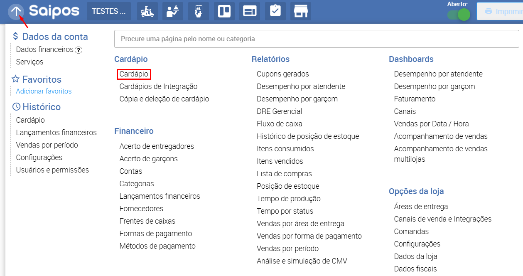Open Desempenho por atendente report
The height and width of the screenshot is (276, 523).
click(x=301, y=86)
